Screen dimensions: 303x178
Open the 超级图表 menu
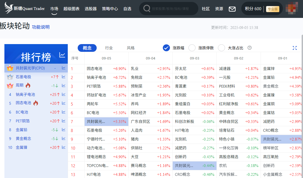click(x=71, y=9)
